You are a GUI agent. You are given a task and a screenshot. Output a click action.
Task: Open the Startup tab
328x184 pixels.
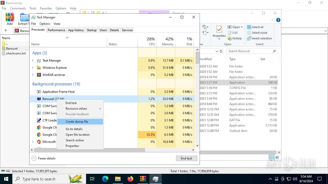pos(91,30)
